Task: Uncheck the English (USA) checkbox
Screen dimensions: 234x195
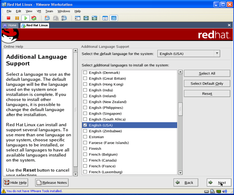Action: (85, 125)
